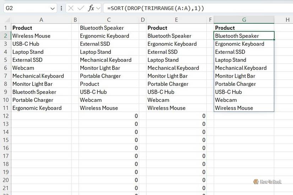Image resolution: width=293 pixels, height=195 pixels.
Task: Click 'Wireless Mouse' in column A
Action: 31,36
